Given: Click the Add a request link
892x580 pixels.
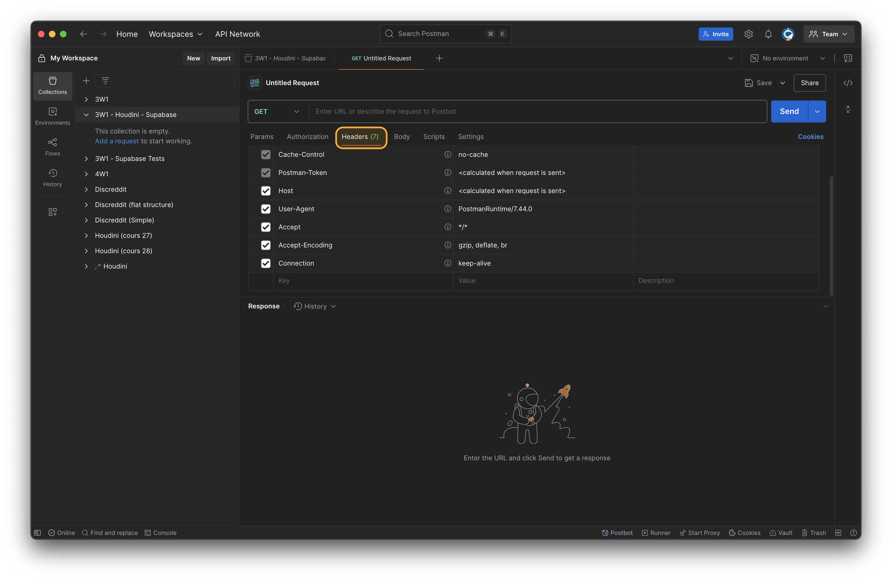Looking at the screenshot, I should click(117, 141).
